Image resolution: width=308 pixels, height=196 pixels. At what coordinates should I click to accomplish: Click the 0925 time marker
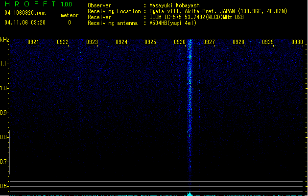click(x=150, y=42)
